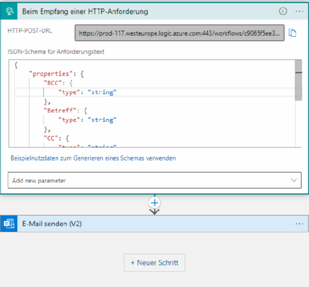The image size is (309, 287).
Task: Open the E-Mail senden (V2) ellipsis menu
Action: pyautogui.click(x=299, y=224)
